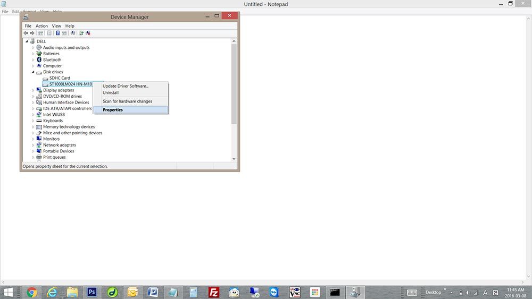This screenshot has height=299, width=532.
Task: Click Device Manager scrollbar down arrow
Action: 234,158
